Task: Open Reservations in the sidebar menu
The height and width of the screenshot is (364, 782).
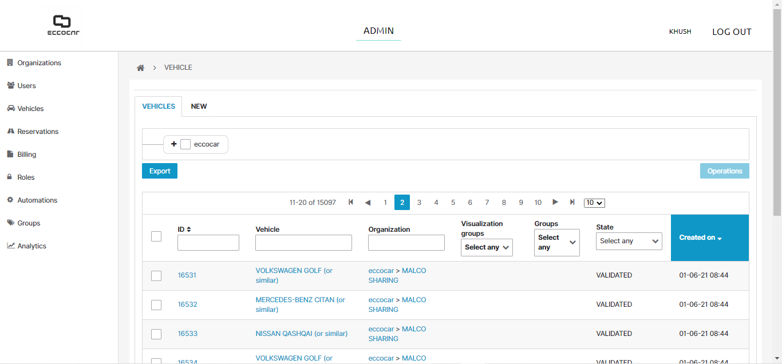Action: click(38, 132)
